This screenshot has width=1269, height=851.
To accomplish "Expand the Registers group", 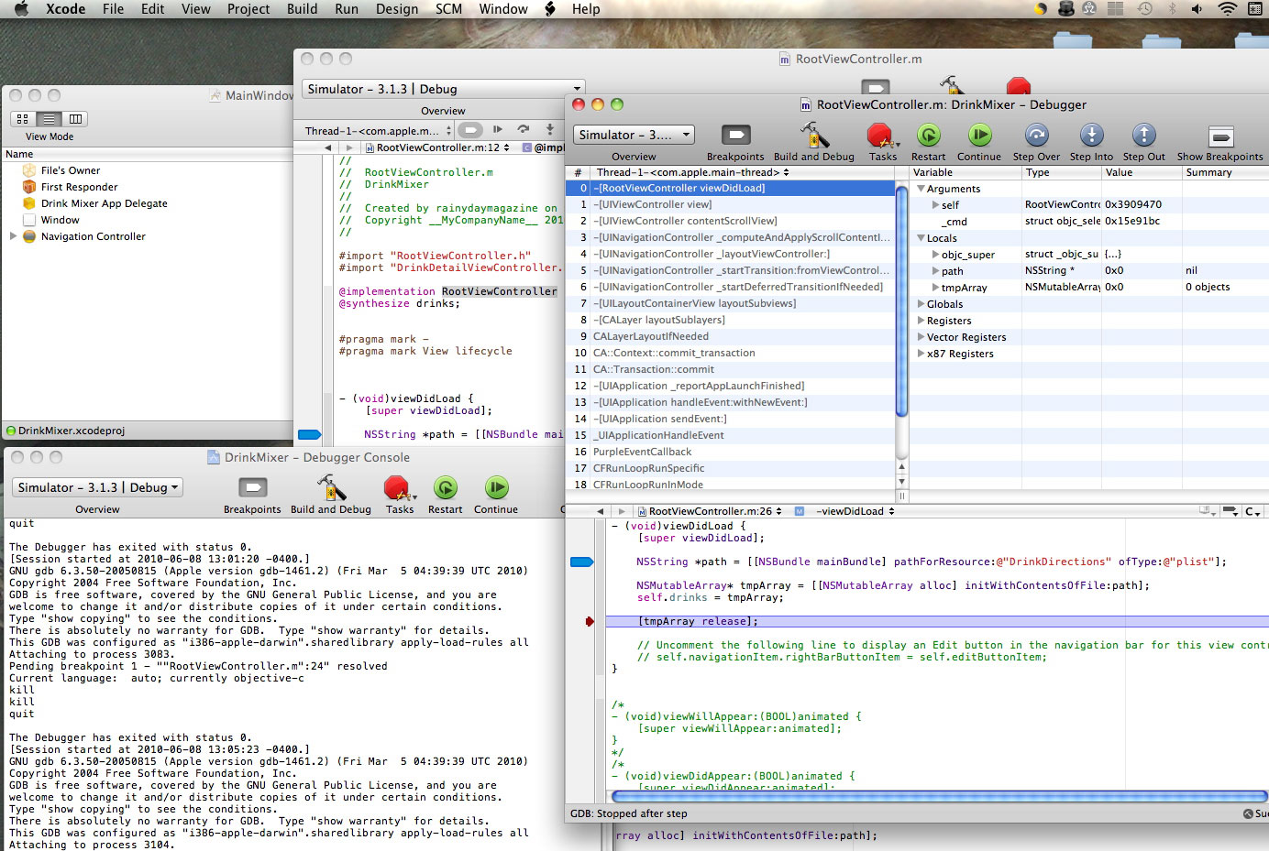I will 921,321.
